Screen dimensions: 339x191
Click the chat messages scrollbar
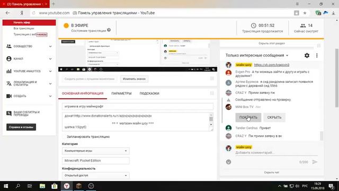pos(322,136)
